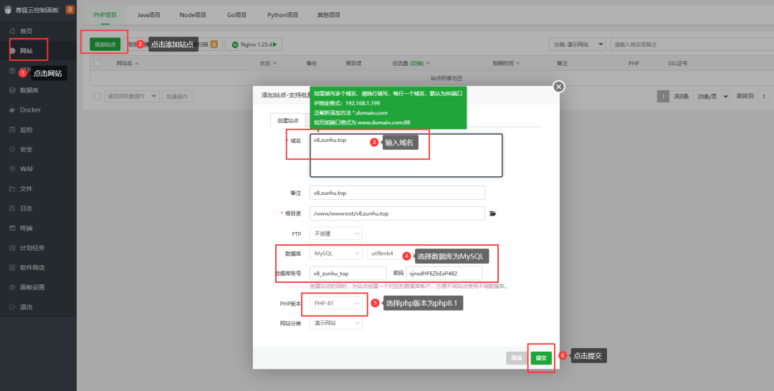The width and height of the screenshot is (774, 391).
Task: Click 取消 cancel button
Action: pyautogui.click(x=516, y=358)
